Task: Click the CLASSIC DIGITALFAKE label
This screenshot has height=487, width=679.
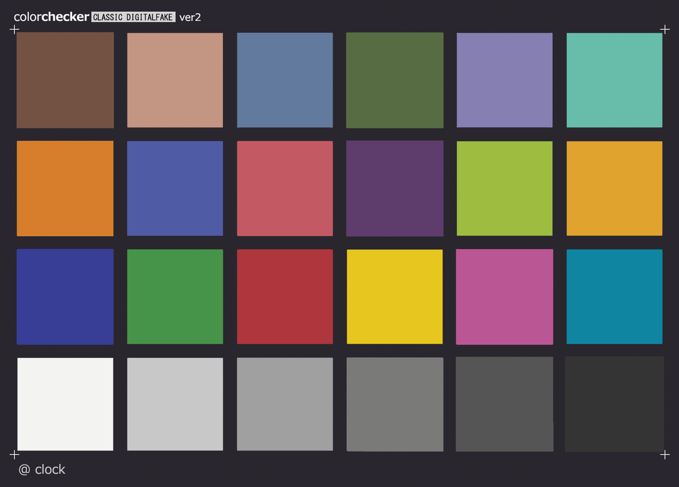Action: tap(133, 17)
